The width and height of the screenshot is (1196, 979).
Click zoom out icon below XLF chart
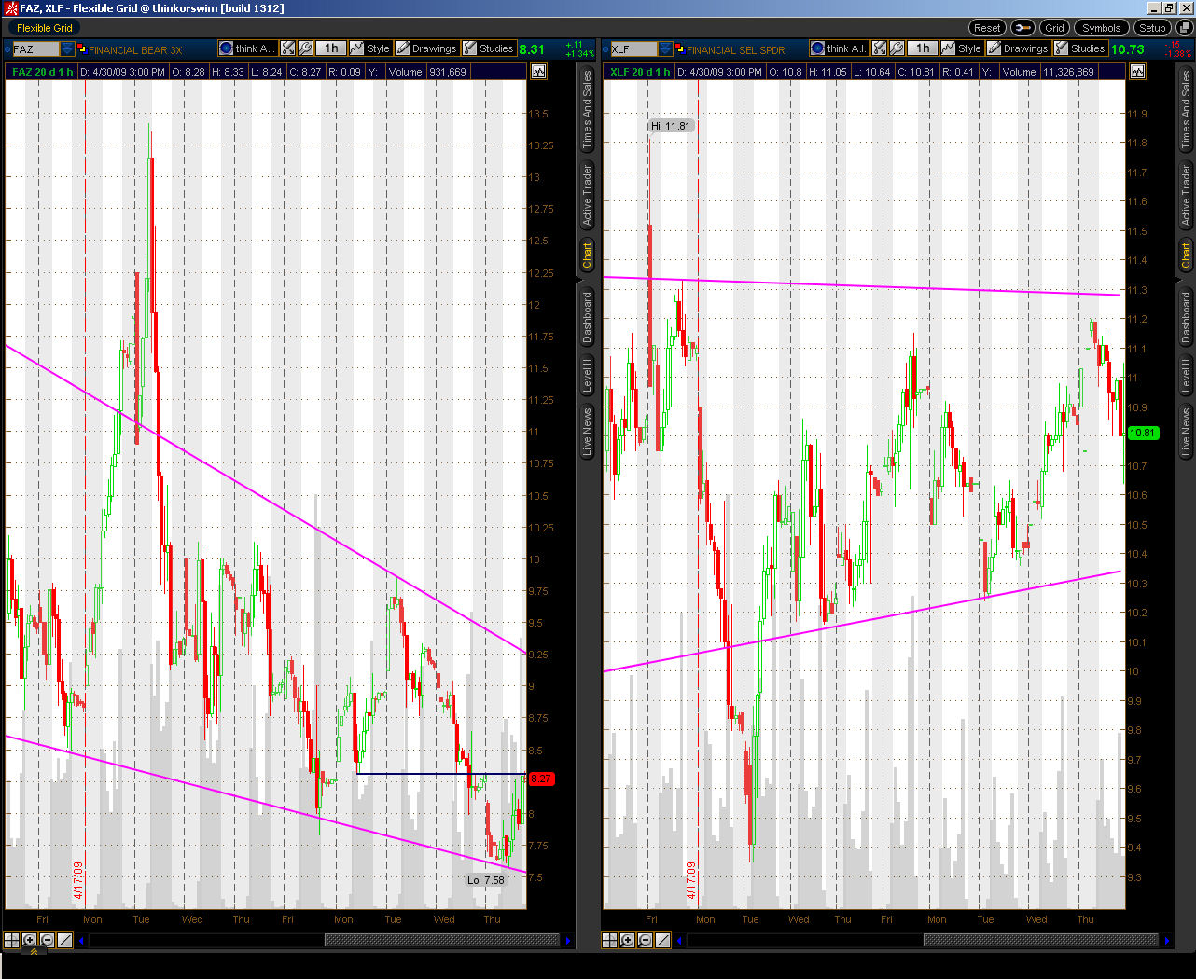(645, 940)
